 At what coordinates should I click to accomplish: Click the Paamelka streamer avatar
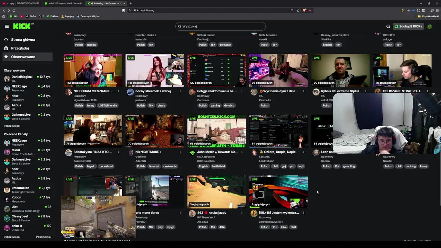(x=254, y=92)
